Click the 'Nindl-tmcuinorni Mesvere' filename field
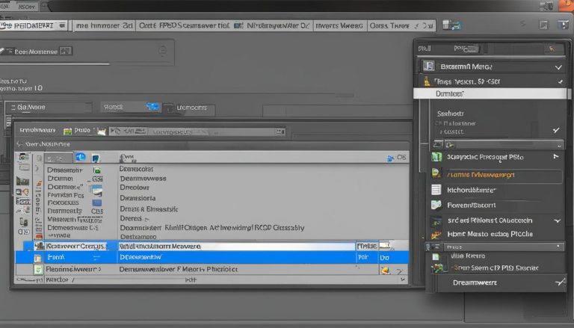Image resolution: width=574 pixels, height=328 pixels. pos(236,246)
